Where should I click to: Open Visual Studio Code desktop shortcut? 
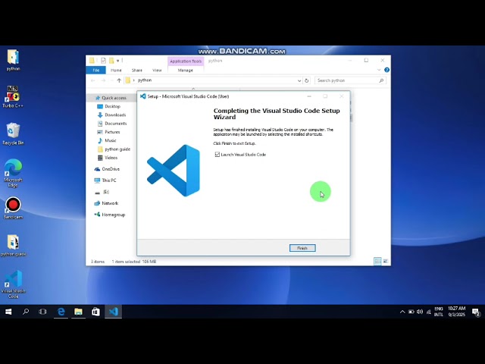(13, 284)
